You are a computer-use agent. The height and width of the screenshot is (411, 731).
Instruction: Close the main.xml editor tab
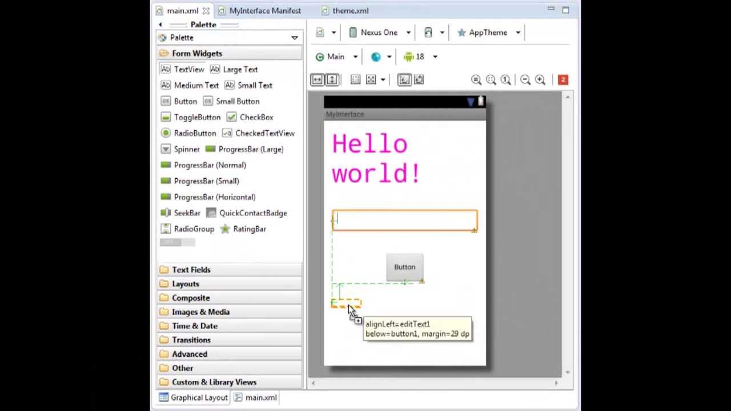pos(206,11)
